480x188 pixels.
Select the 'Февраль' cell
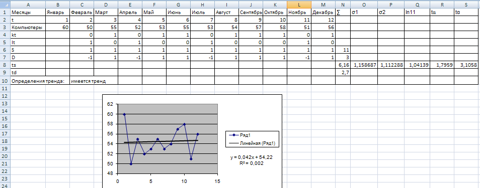tap(82, 12)
